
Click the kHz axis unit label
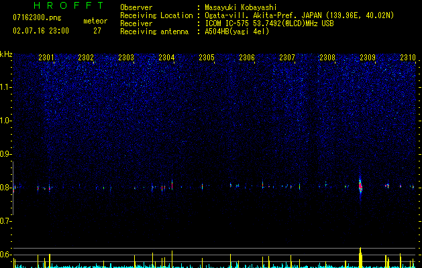(x=6, y=54)
